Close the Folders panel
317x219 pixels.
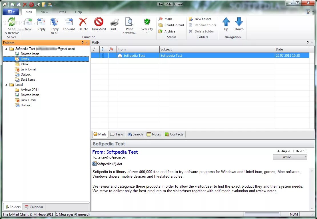(87, 42)
